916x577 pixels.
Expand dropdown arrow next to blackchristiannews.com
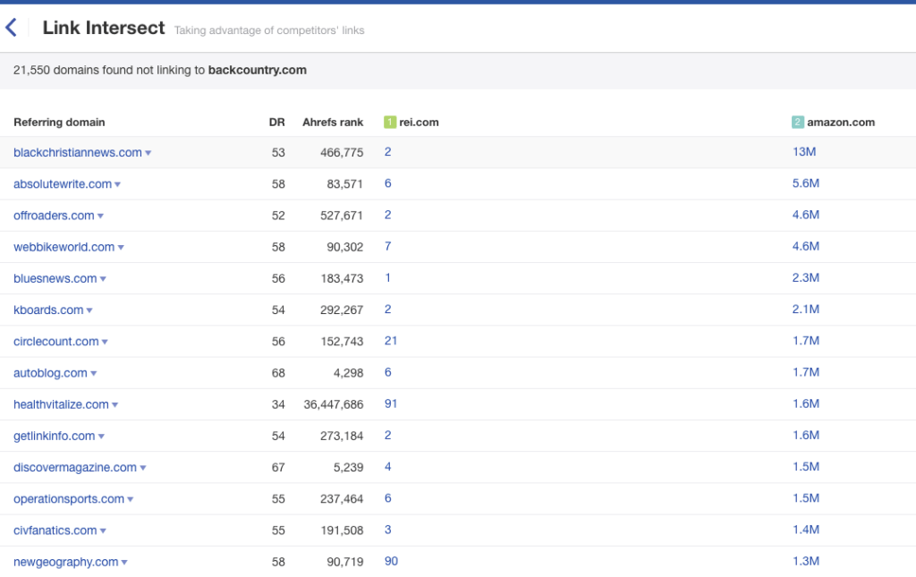click(148, 153)
